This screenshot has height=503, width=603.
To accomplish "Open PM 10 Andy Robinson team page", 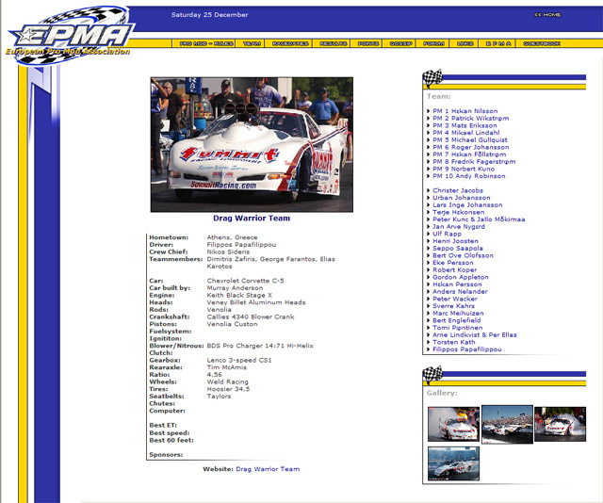I will click(x=469, y=176).
